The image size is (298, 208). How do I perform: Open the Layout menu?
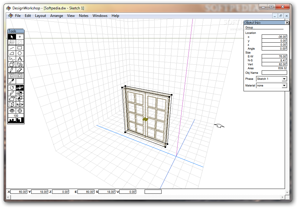tap(41, 16)
